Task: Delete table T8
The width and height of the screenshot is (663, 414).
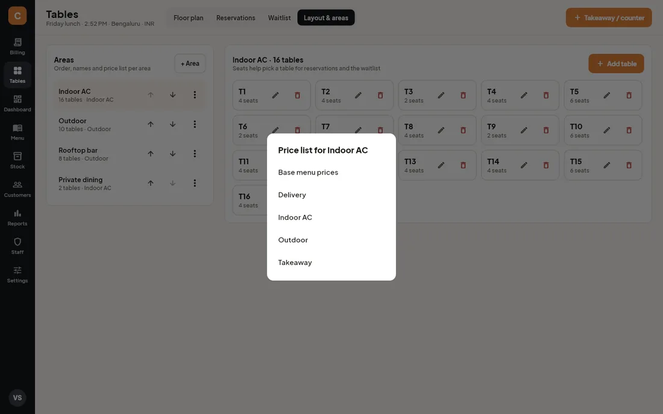Action: coord(463,131)
